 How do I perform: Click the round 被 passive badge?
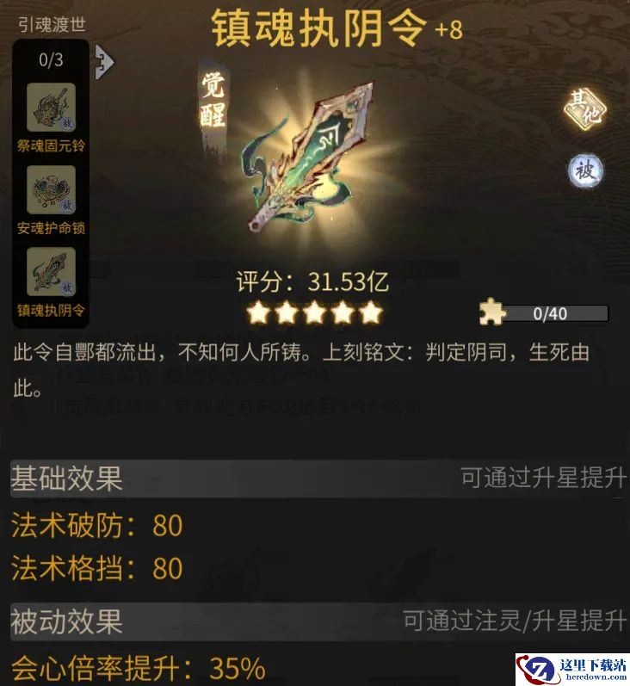586,170
